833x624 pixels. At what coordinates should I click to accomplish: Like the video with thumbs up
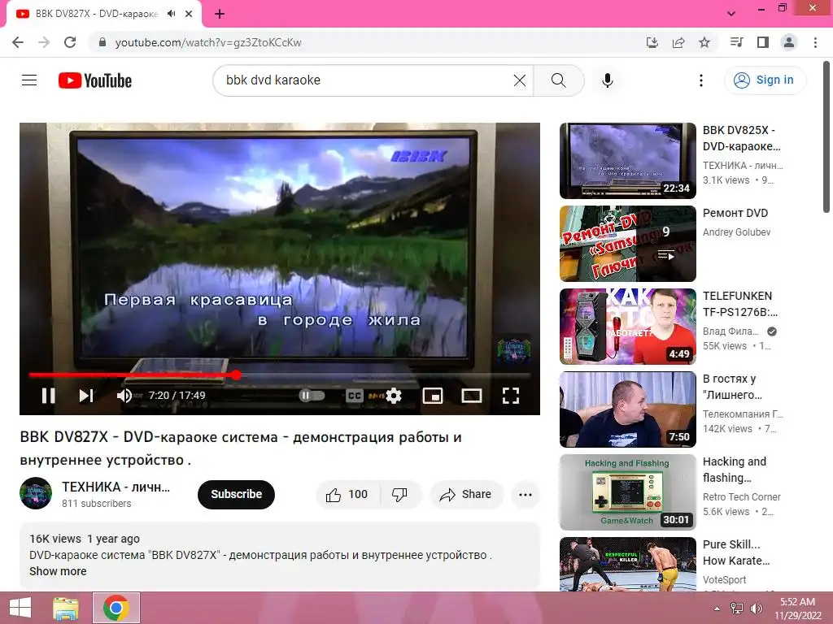click(347, 495)
